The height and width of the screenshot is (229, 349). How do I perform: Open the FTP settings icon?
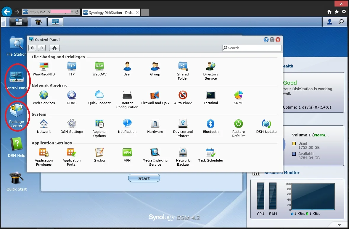click(x=71, y=69)
